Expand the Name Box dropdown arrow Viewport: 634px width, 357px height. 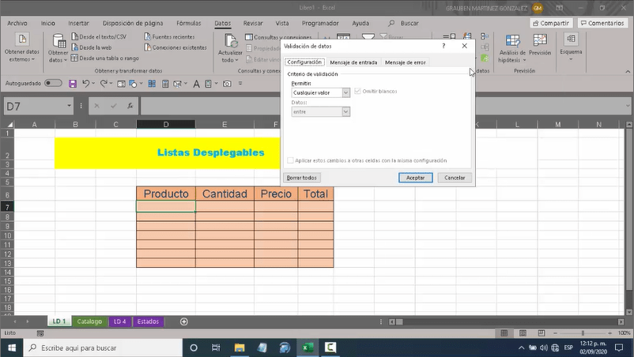[69, 106]
